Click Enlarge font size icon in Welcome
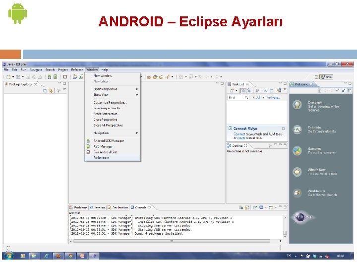Screen dimensions: 357x268 343,90
